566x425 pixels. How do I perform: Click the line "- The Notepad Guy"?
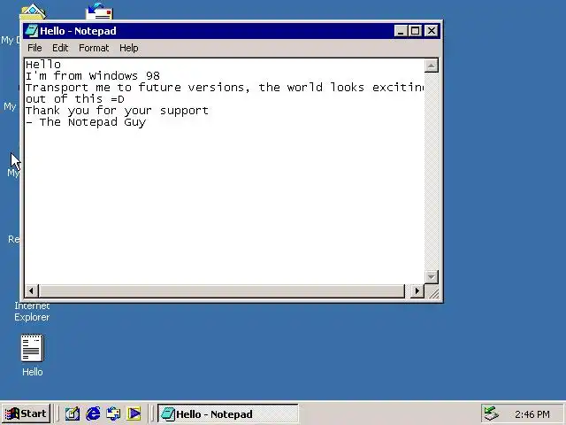click(86, 122)
